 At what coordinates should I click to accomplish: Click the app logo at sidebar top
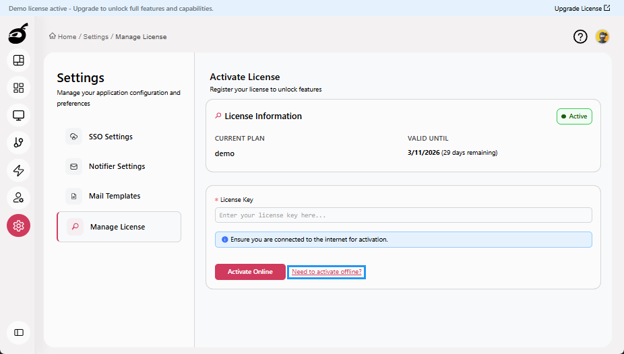point(18,34)
